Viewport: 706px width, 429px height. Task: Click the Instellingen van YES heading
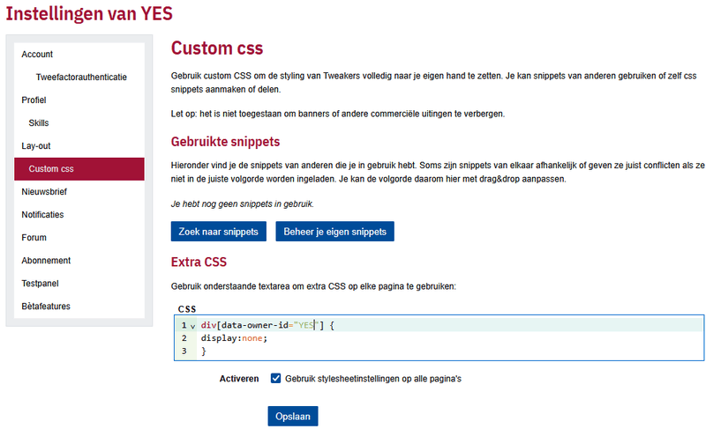pyautogui.click(x=89, y=14)
